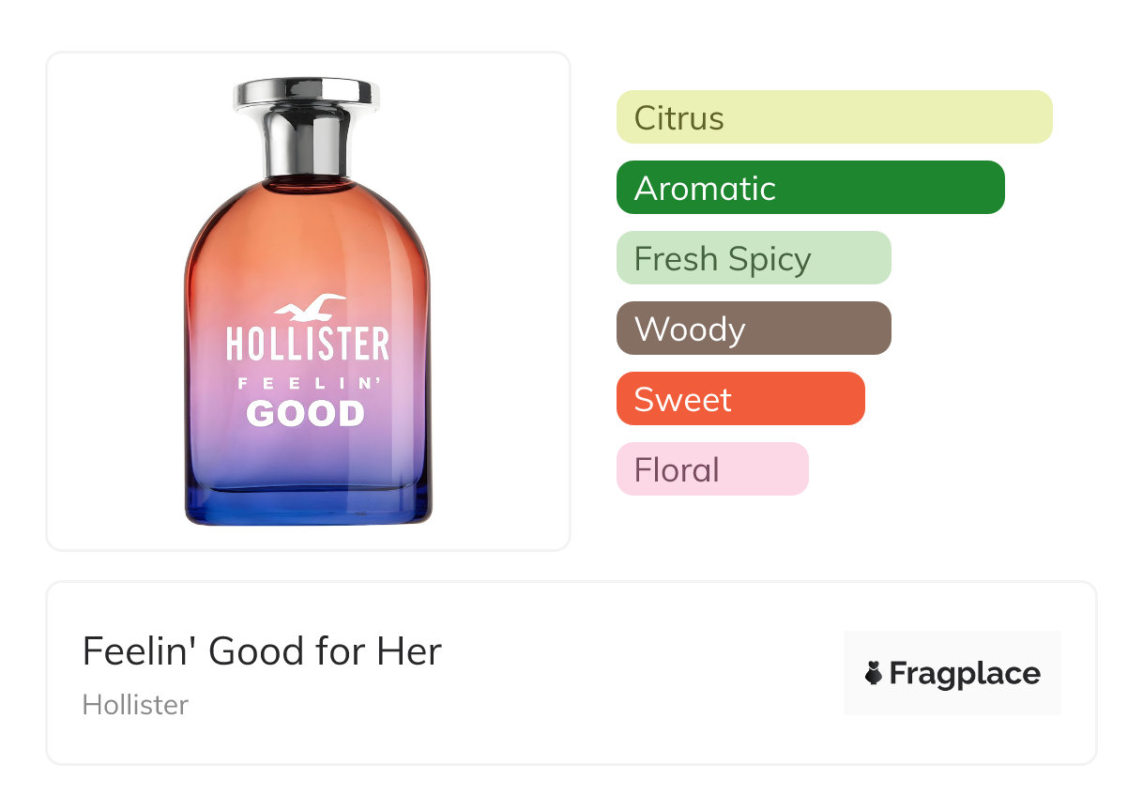This screenshot has width=1143, height=811.
Task: Click the blank white space in the title card
Action: 638,676
